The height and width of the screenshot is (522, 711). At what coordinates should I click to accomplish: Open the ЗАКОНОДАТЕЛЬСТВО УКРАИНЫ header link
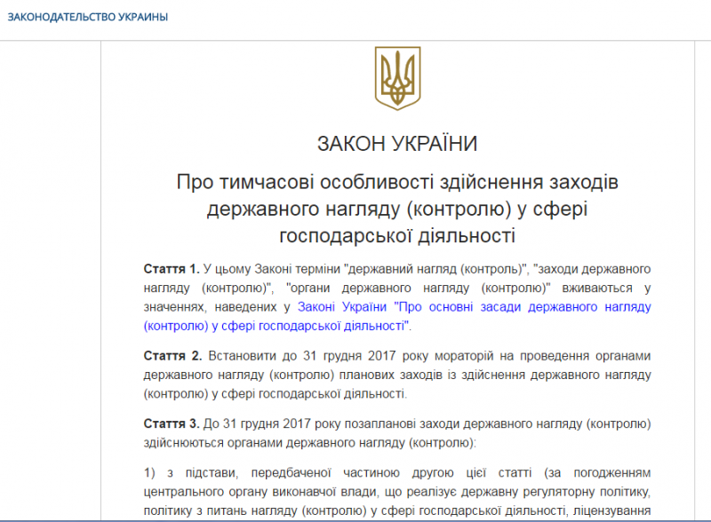click(87, 18)
